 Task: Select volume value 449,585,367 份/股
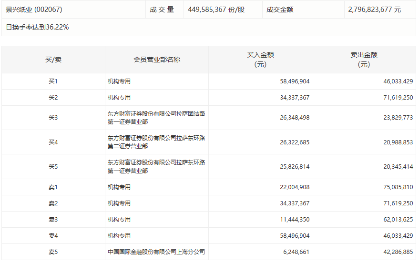click(x=216, y=10)
